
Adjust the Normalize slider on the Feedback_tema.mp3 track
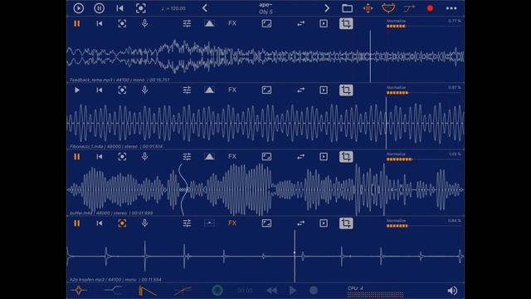[x=423, y=26]
